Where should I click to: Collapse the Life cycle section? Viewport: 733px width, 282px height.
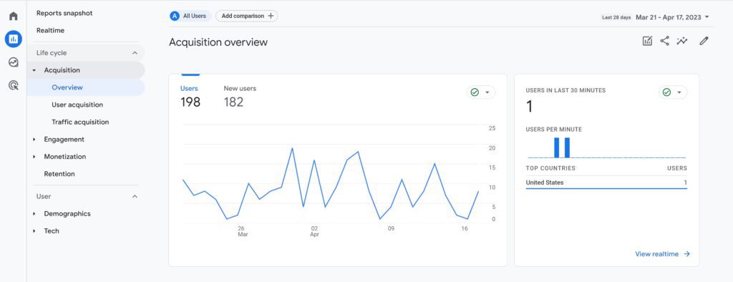(135, 53)
